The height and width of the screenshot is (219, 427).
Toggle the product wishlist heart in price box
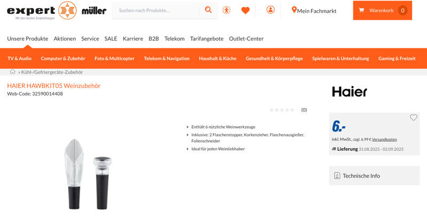pyautogui.click(x=413, y=117)
